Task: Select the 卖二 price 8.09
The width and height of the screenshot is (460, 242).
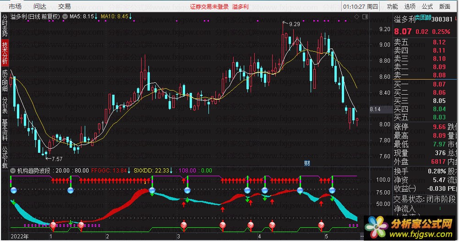Action: pos(439,67)
